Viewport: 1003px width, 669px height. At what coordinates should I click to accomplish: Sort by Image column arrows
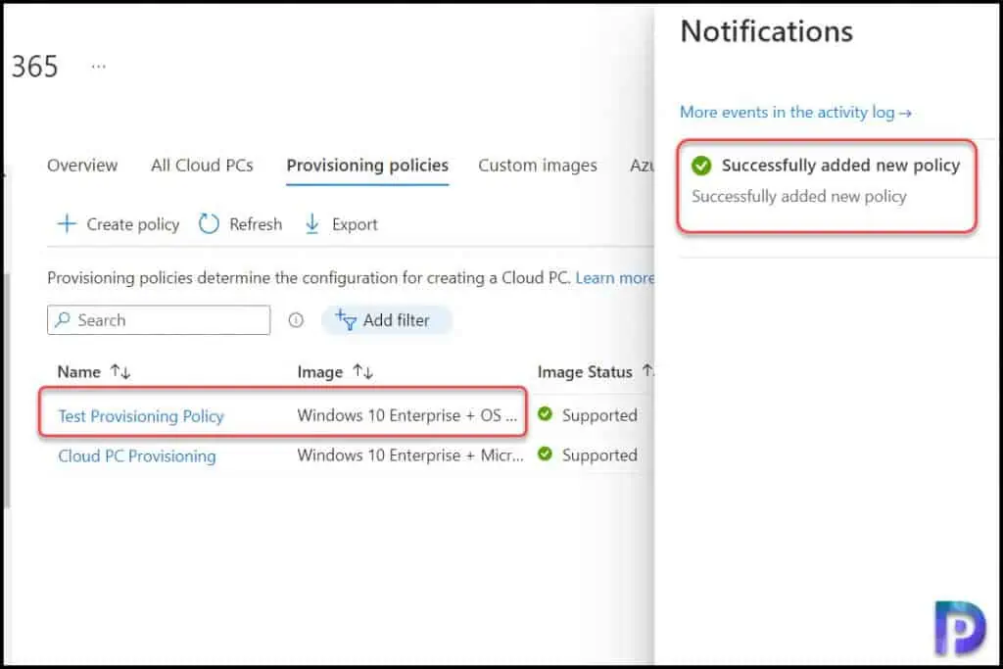(362, 371)
